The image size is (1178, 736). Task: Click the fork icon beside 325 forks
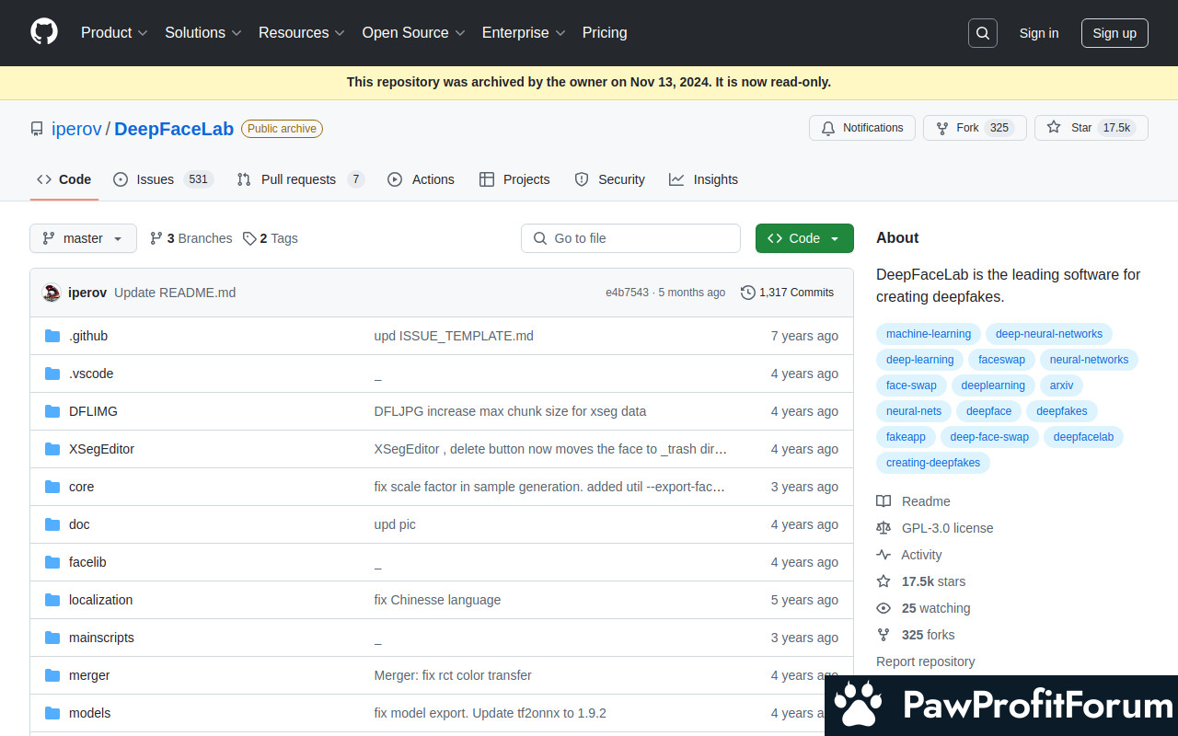click(883, 635)
